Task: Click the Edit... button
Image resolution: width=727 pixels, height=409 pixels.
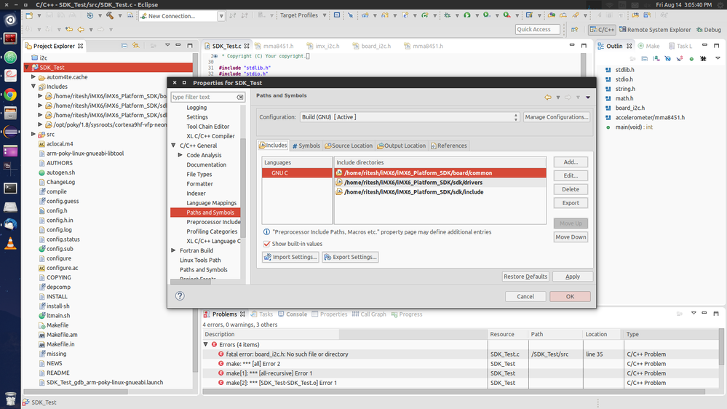Action: click(x=571, y=175)
